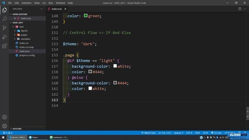
Task: Click the editor vertical scrollbar thumb
Action: [x=247, y=113]
